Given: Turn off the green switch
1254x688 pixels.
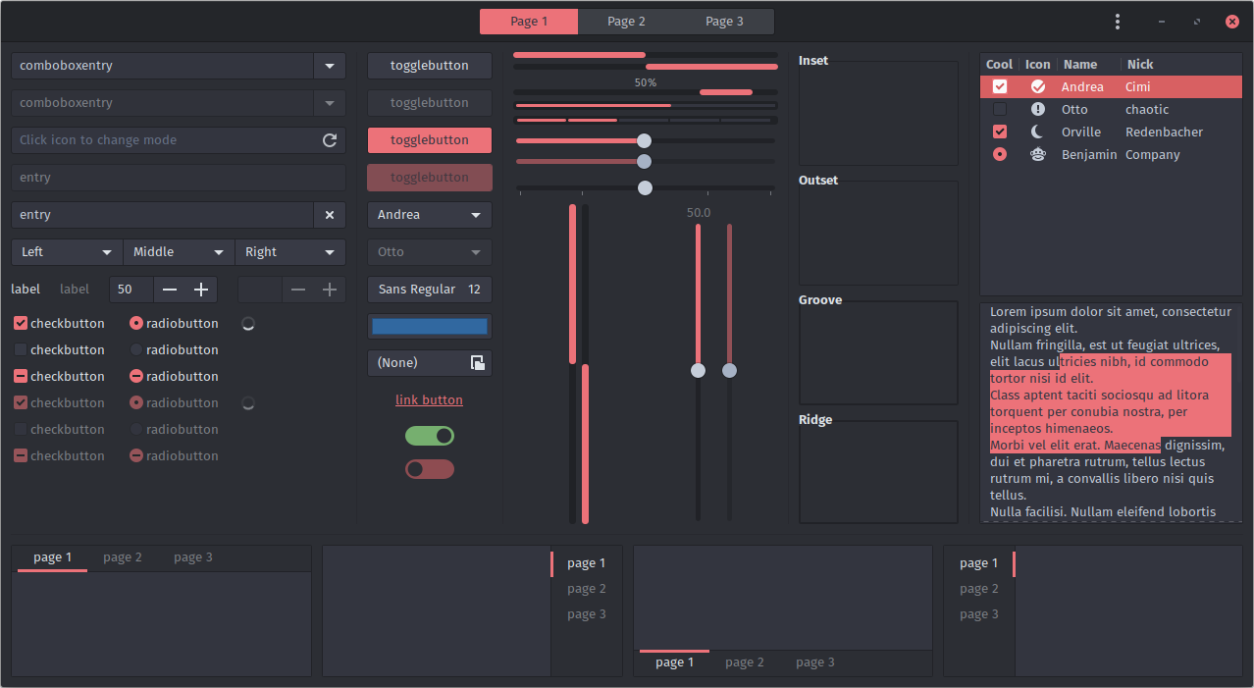Looking at the screenshot, I should [430, 435].
